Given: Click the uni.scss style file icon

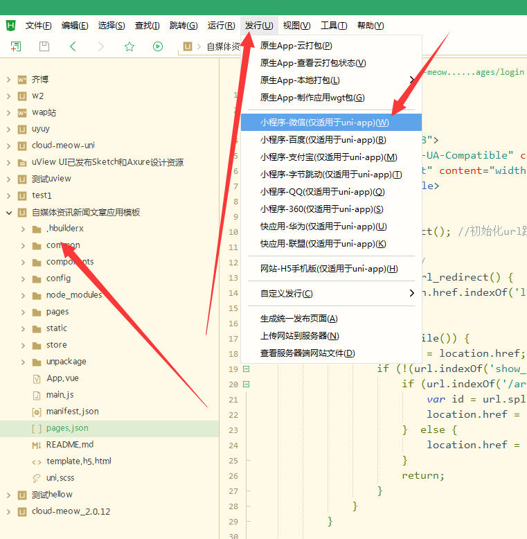Looking at the screenshot, I should click(37, 478).
